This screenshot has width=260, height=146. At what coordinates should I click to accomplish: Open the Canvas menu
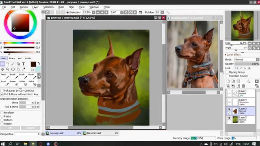tap(24, 7)
